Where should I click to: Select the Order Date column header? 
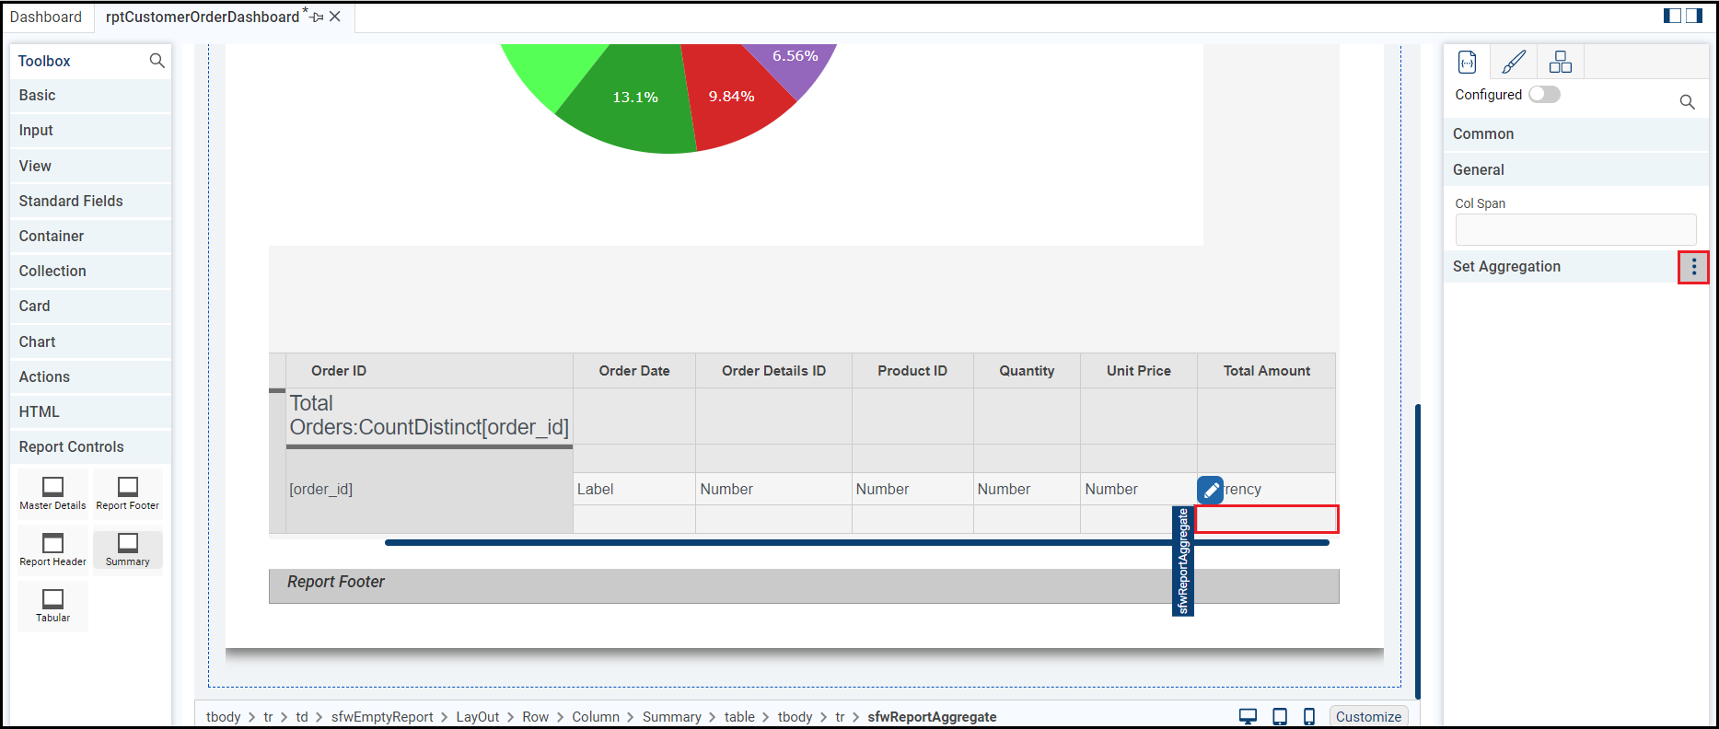tap(634, 371)
